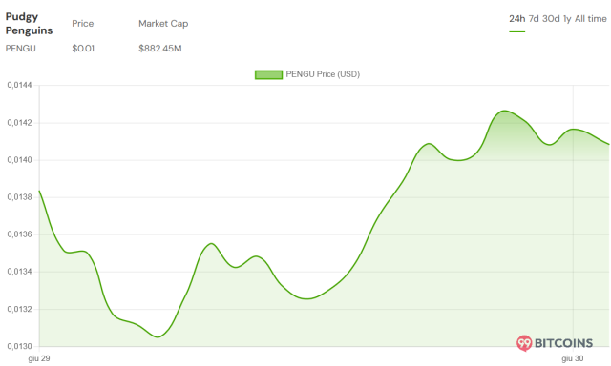Viewport: 611px width, 366px height.
Task: Click the 0,0130 y-axis label
Action: point(19,346)
